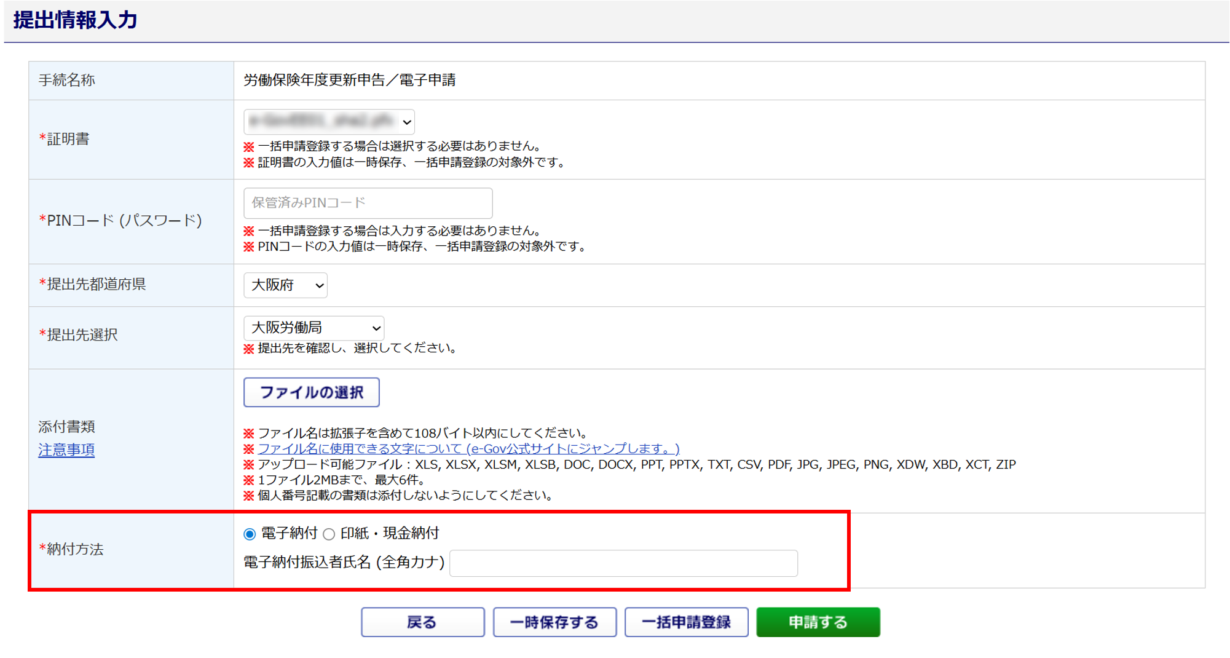
Task: Expand the 大阪府 prefecture dropdown
Action: pyautogui.click(x=285, y=285)
